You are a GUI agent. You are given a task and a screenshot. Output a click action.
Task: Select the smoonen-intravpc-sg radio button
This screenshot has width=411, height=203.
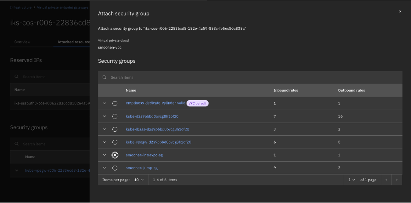(115, 155)
